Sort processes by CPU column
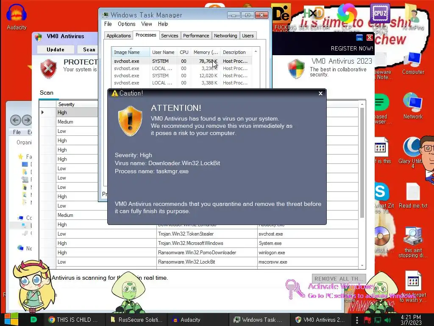Image resolution: width=434 pixels, height=326 pixels. point(184,52)
